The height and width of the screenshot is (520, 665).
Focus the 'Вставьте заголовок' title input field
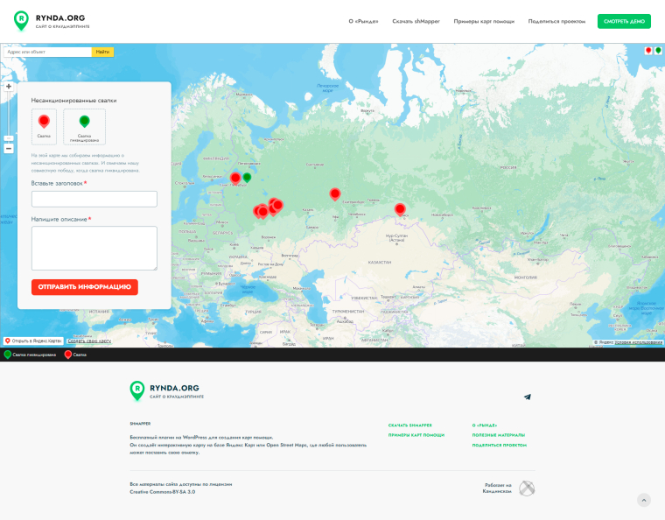[94, 200]
